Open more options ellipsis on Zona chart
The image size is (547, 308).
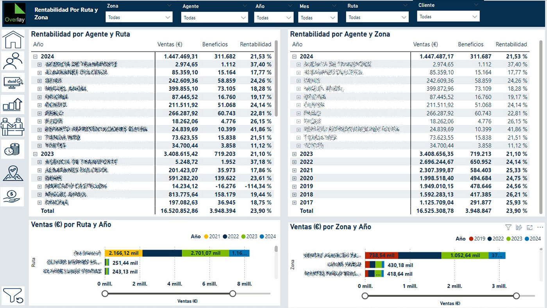pyautogui.click(x=540, y=227)
